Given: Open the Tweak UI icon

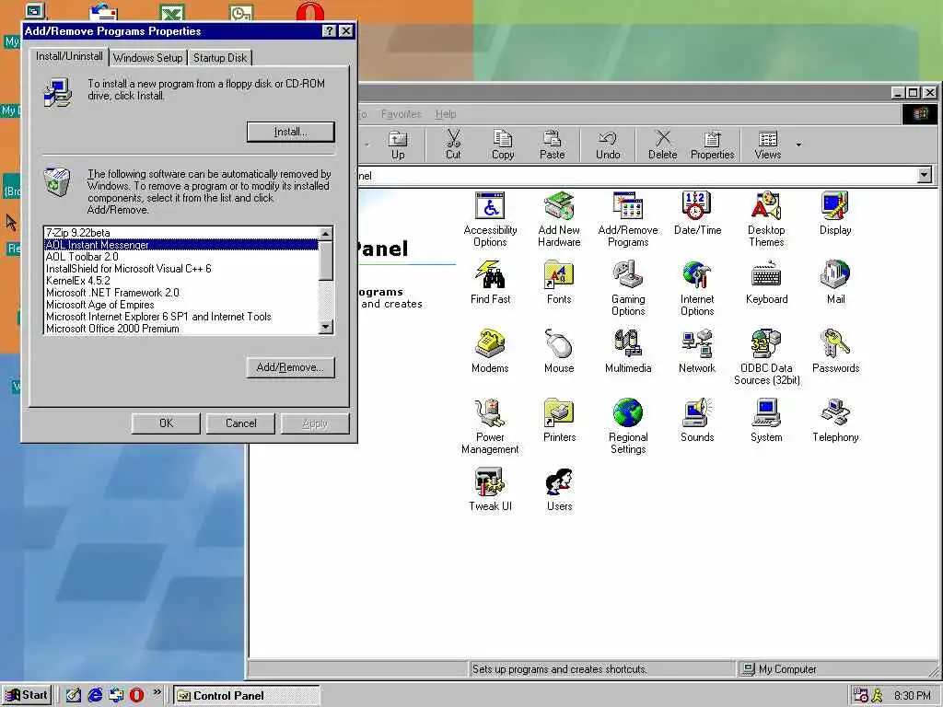Looking at the screenshot, I should pos(490,490).
